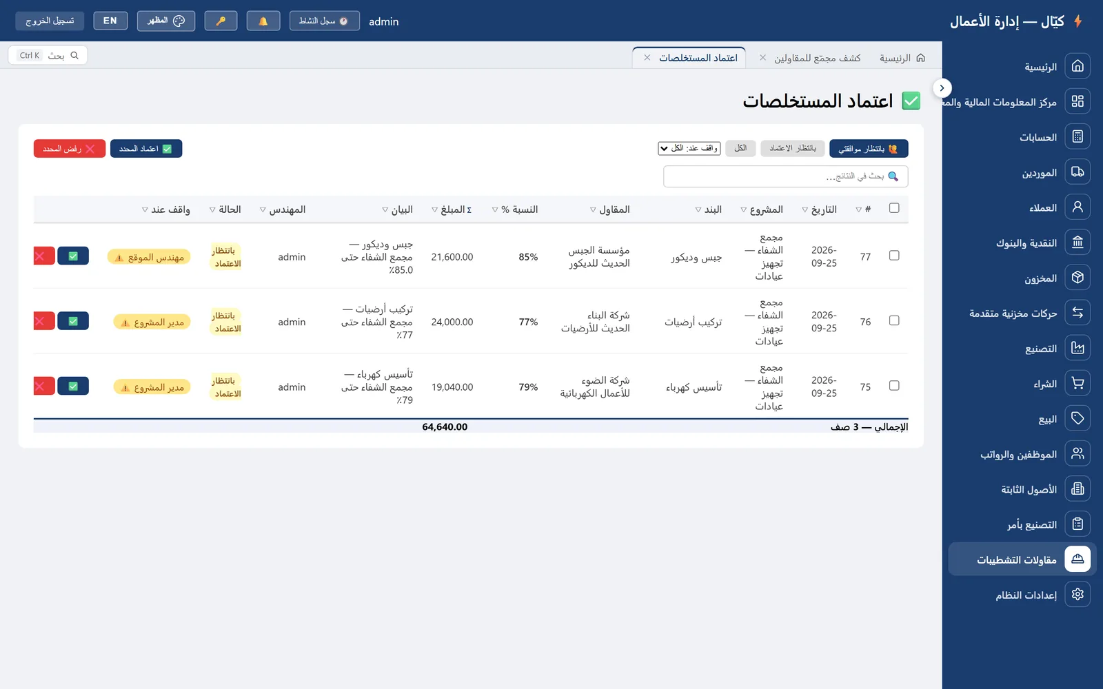This screenshot has width=1103, height=689.
Task: Click the total 64,640.00 value
Action: tap(445, 427)
